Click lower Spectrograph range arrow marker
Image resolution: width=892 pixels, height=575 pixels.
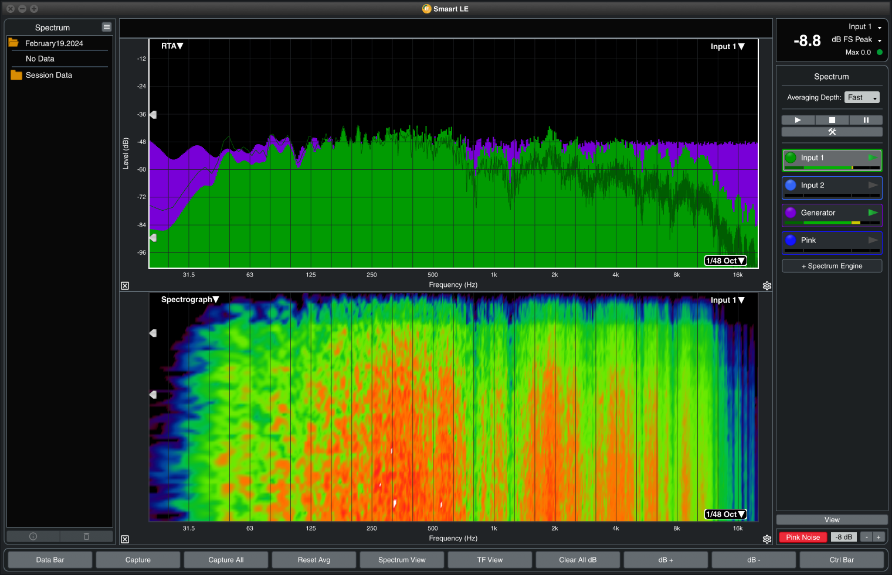click(153, 395)
